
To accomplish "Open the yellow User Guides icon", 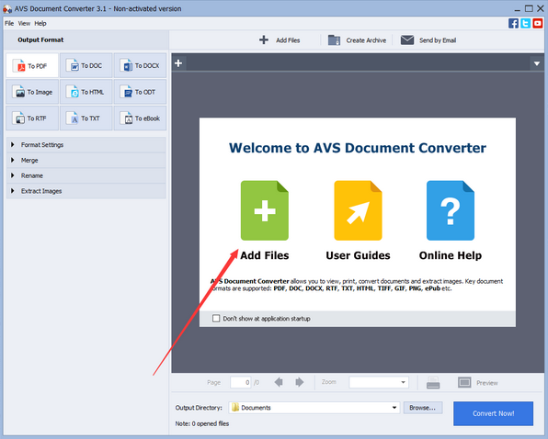I will 358,210.
